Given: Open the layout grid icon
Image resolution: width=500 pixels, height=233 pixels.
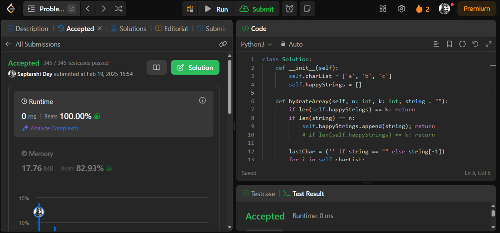Looking at the screenshot, I should [x=383, y=9].
